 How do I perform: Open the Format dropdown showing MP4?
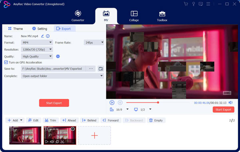pos(37,42)
